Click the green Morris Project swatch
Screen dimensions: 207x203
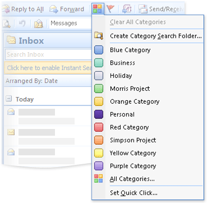[x=99, y=89]
